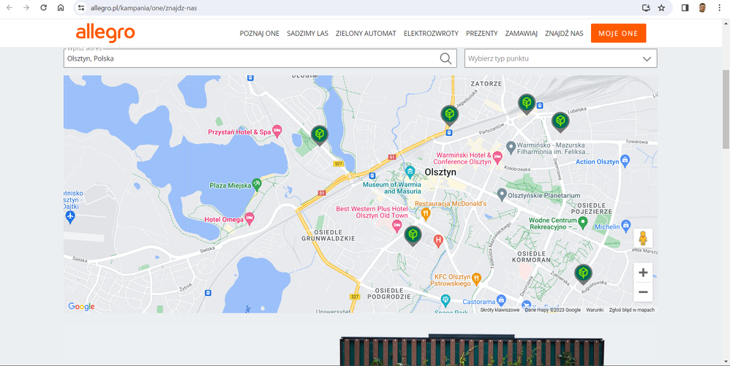The height and width of the screenshot is (366, 730).
Task: Select the parcel marker above Towarowa street
Action: 560,122
